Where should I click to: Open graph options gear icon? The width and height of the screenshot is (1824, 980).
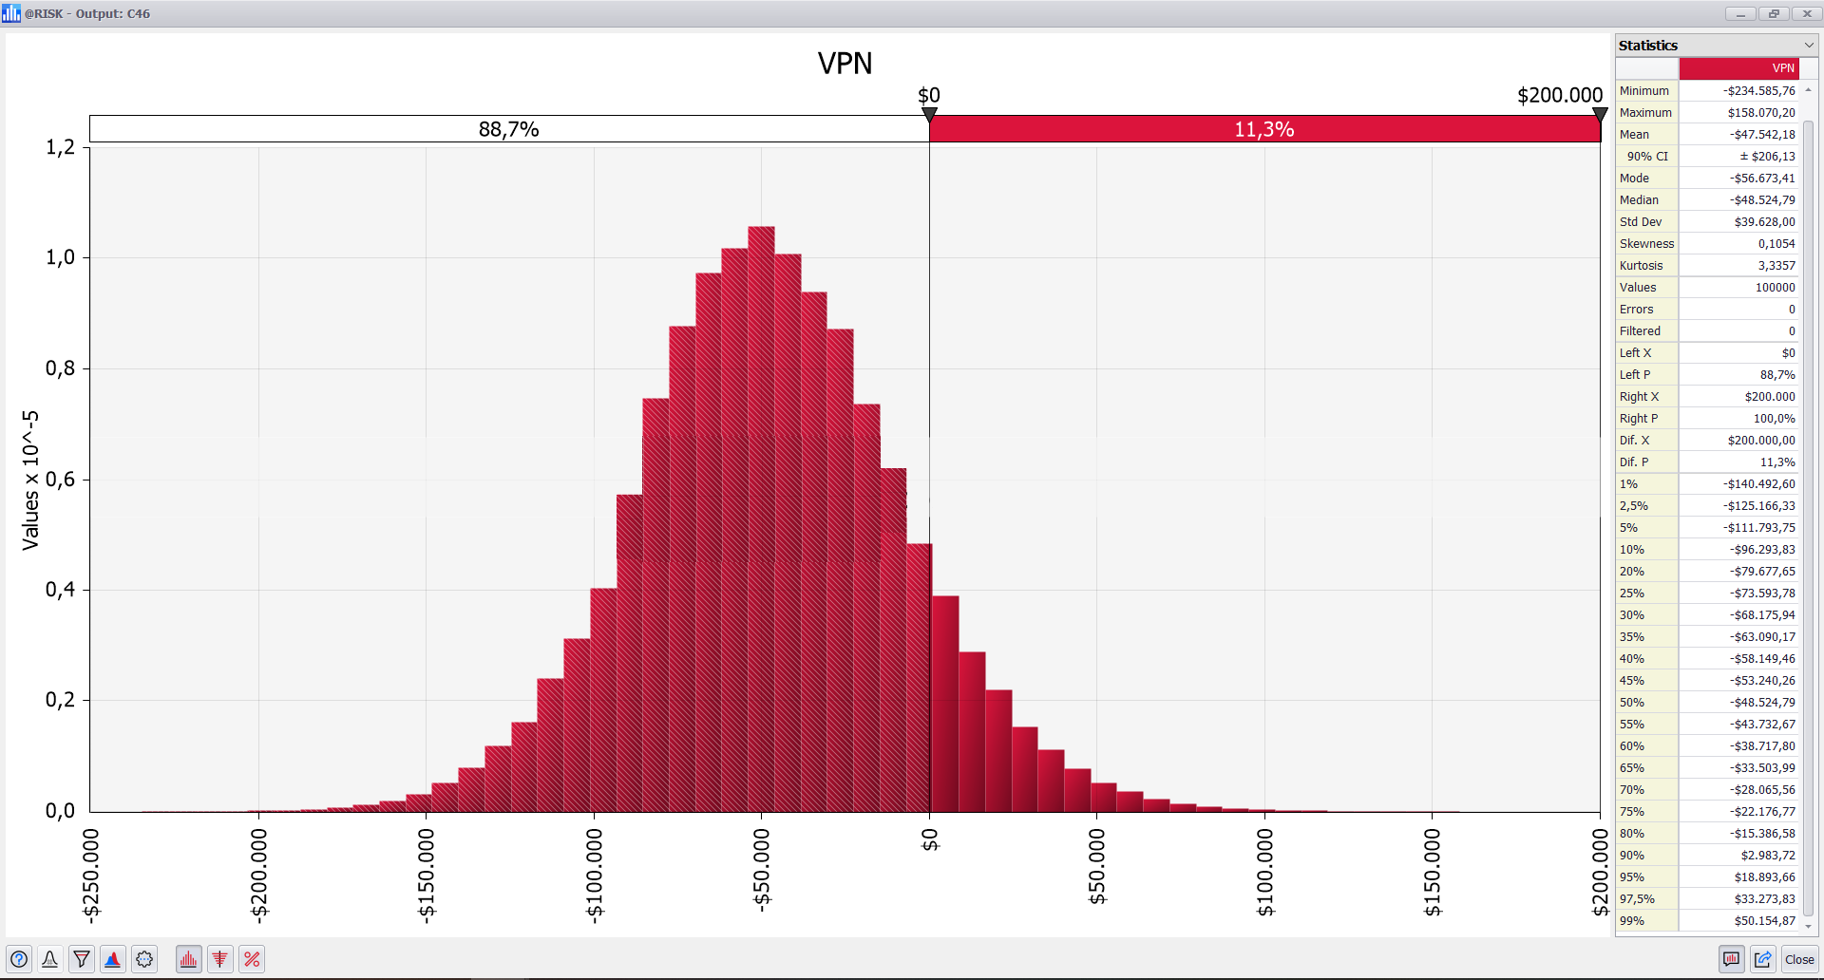point(144,959)
